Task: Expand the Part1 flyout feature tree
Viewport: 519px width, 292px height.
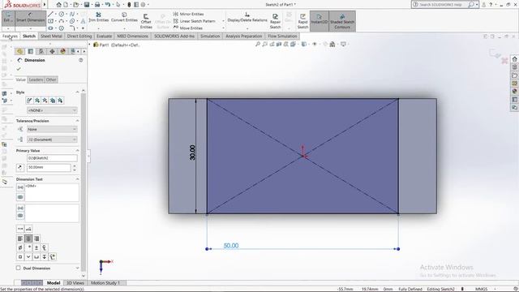Action: (x=90, y=45)
